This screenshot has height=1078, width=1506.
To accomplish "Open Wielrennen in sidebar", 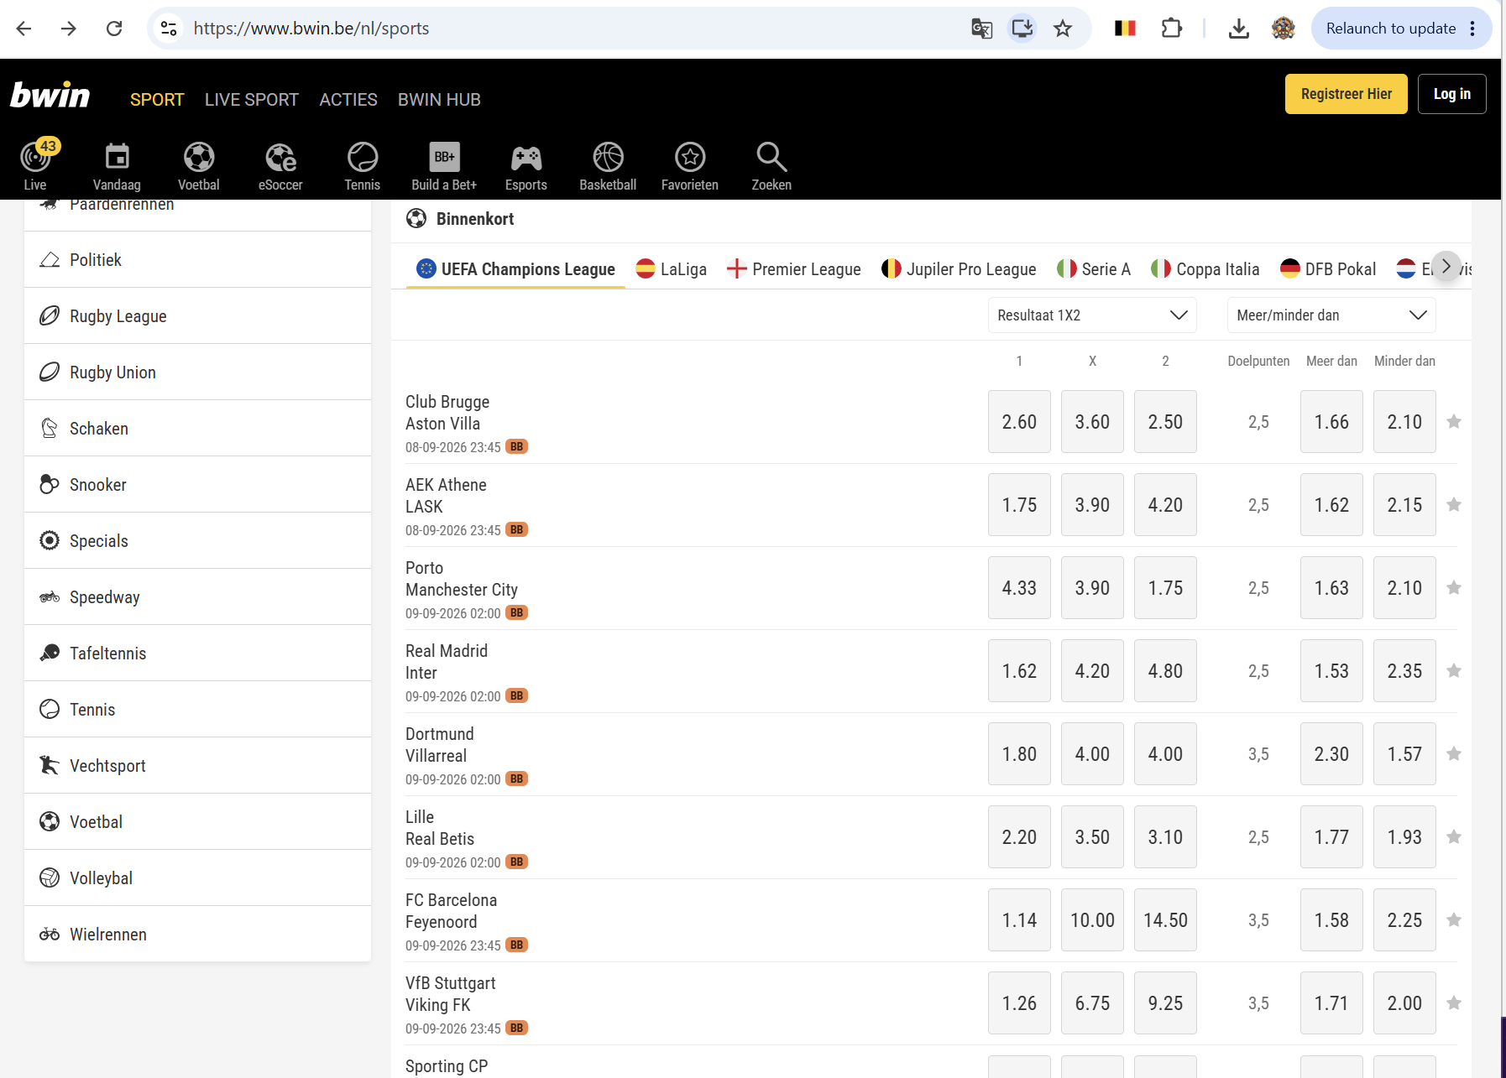I will click(198, 935).
